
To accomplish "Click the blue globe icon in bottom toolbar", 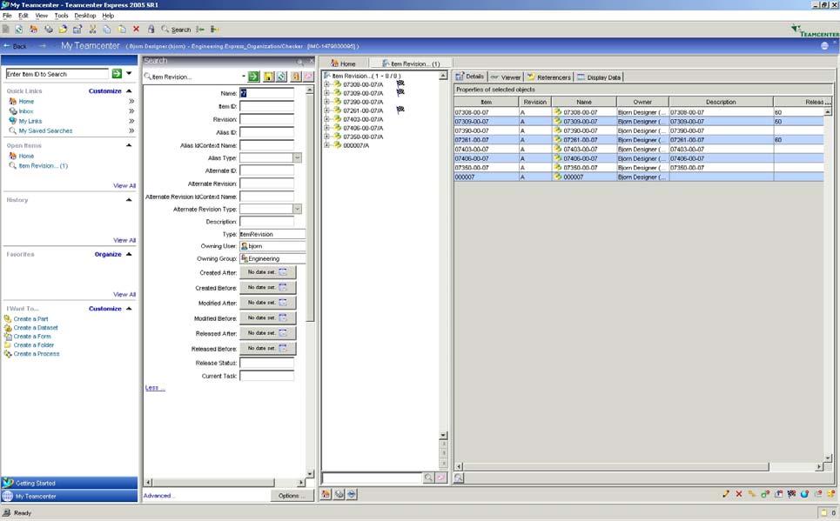I will tap(804, 494).
